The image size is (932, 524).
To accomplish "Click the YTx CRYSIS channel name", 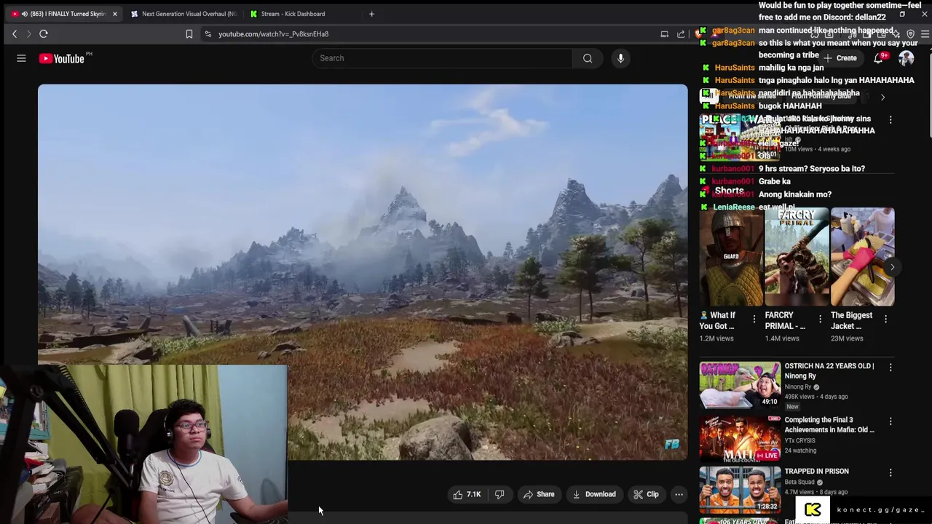I will pyautogui.click(x=800, y=440).
